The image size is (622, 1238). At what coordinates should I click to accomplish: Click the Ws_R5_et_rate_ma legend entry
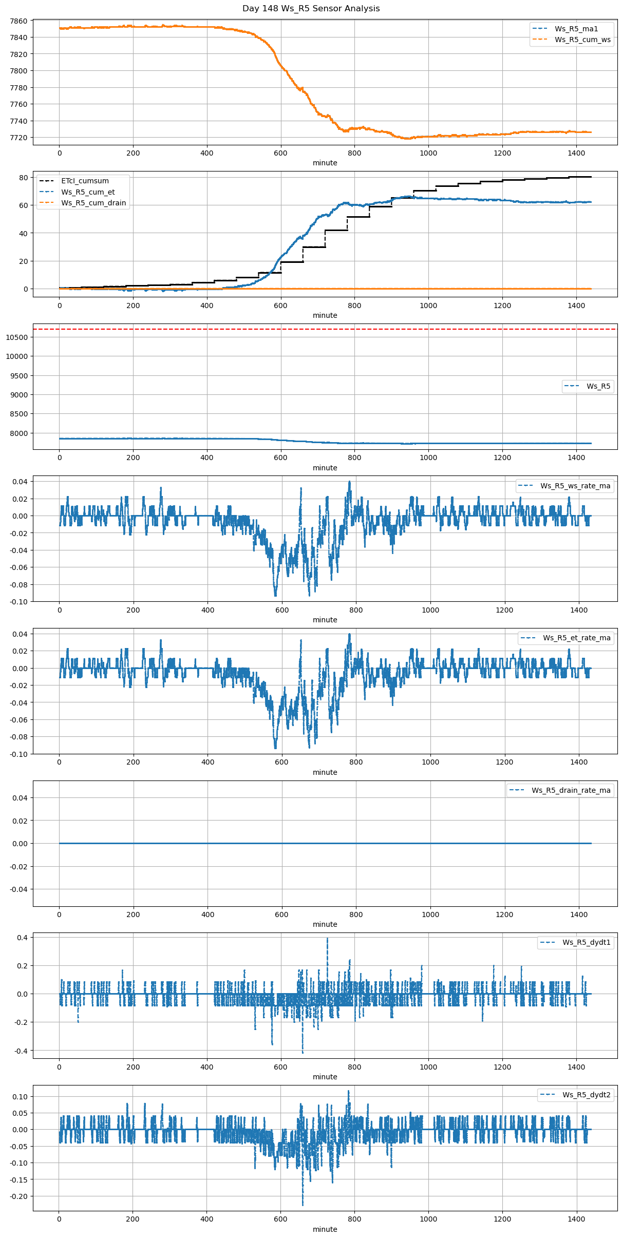(x=576, y=638)
